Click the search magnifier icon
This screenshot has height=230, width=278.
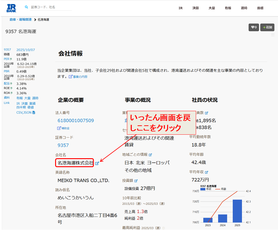tap(27, 7)
